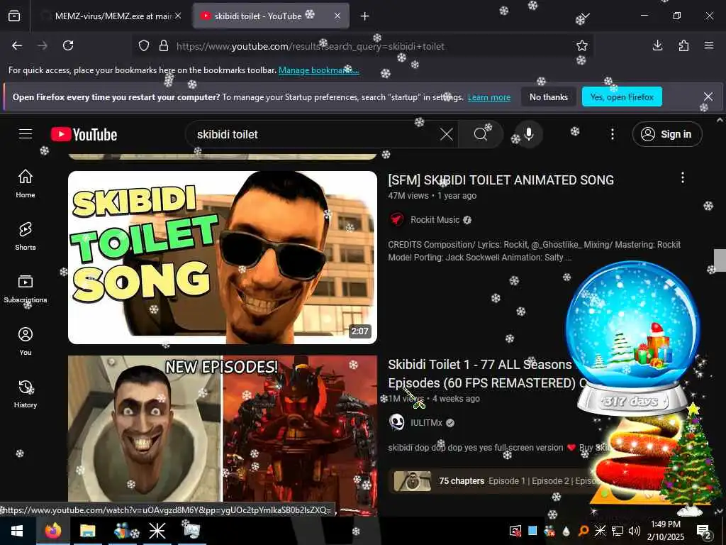
Task: Click the page vertical scrollbar thumb
Action: click(x=720, y=260)
